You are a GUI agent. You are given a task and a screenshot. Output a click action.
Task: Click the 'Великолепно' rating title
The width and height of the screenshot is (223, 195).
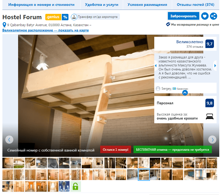[x=190, y=42]
